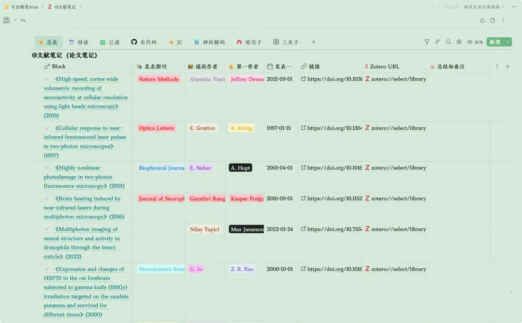Click the Journal of Neurophysiology tag
Image resolution: width=522 pixels, height=323 pixels.
(161, 198)
